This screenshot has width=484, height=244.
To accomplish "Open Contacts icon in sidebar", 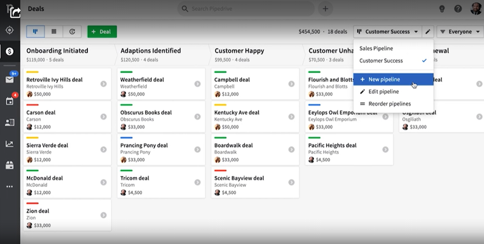I will point(10,123).
